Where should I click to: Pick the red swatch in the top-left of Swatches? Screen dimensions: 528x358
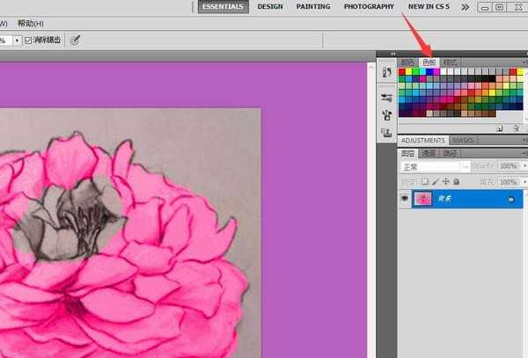pos(403,72)
